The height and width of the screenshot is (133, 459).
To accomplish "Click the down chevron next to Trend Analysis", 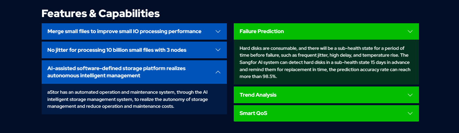I will [410, 95].
